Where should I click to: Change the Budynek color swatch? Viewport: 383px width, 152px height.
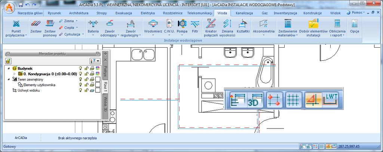(x=98, y=69)
